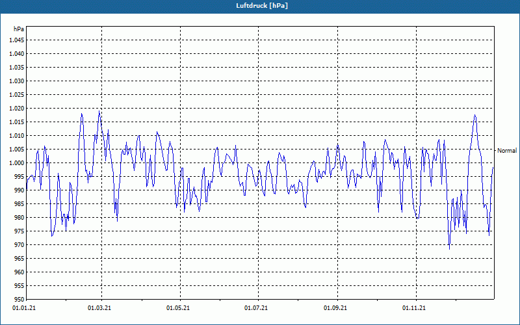Select the 1.020 y-axis label
Image resolution: width=520 pixels, height=325 pixels.
tap(17, 109)
